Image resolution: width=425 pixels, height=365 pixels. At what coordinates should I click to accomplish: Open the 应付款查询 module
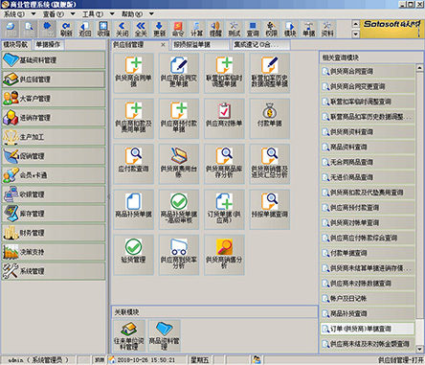[134, 164]
